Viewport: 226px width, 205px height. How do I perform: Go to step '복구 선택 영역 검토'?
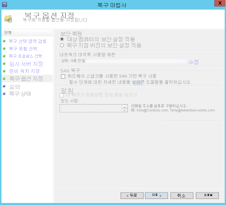(x=28, y=41)
